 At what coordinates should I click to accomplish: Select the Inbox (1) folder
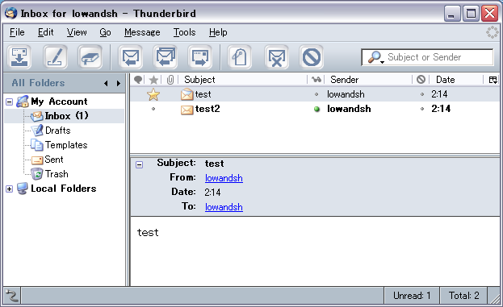[x=66, y=116]
